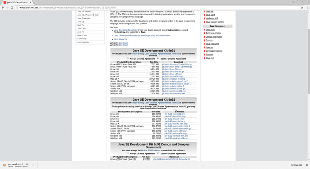Download jdk-8u91-macosx-x64.dmg
Screen dimensions: 310x169
click(x=174, y=79)
